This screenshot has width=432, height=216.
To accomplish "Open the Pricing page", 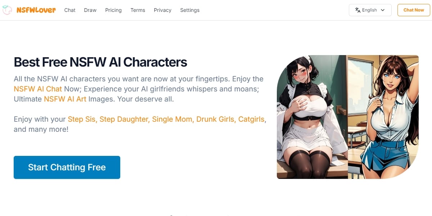I will click(113, 10).
